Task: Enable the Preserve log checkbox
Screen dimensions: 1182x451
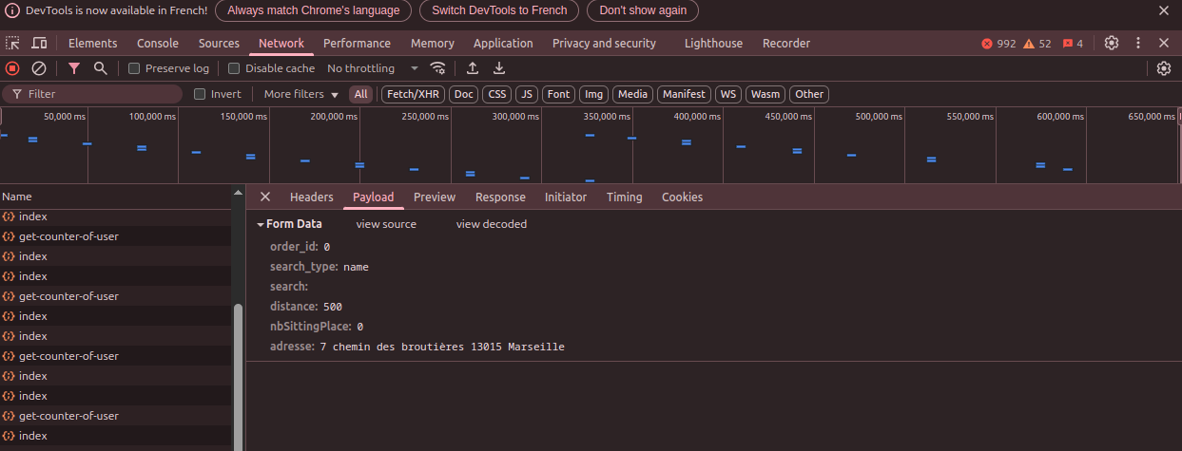Action: (134, 68)
